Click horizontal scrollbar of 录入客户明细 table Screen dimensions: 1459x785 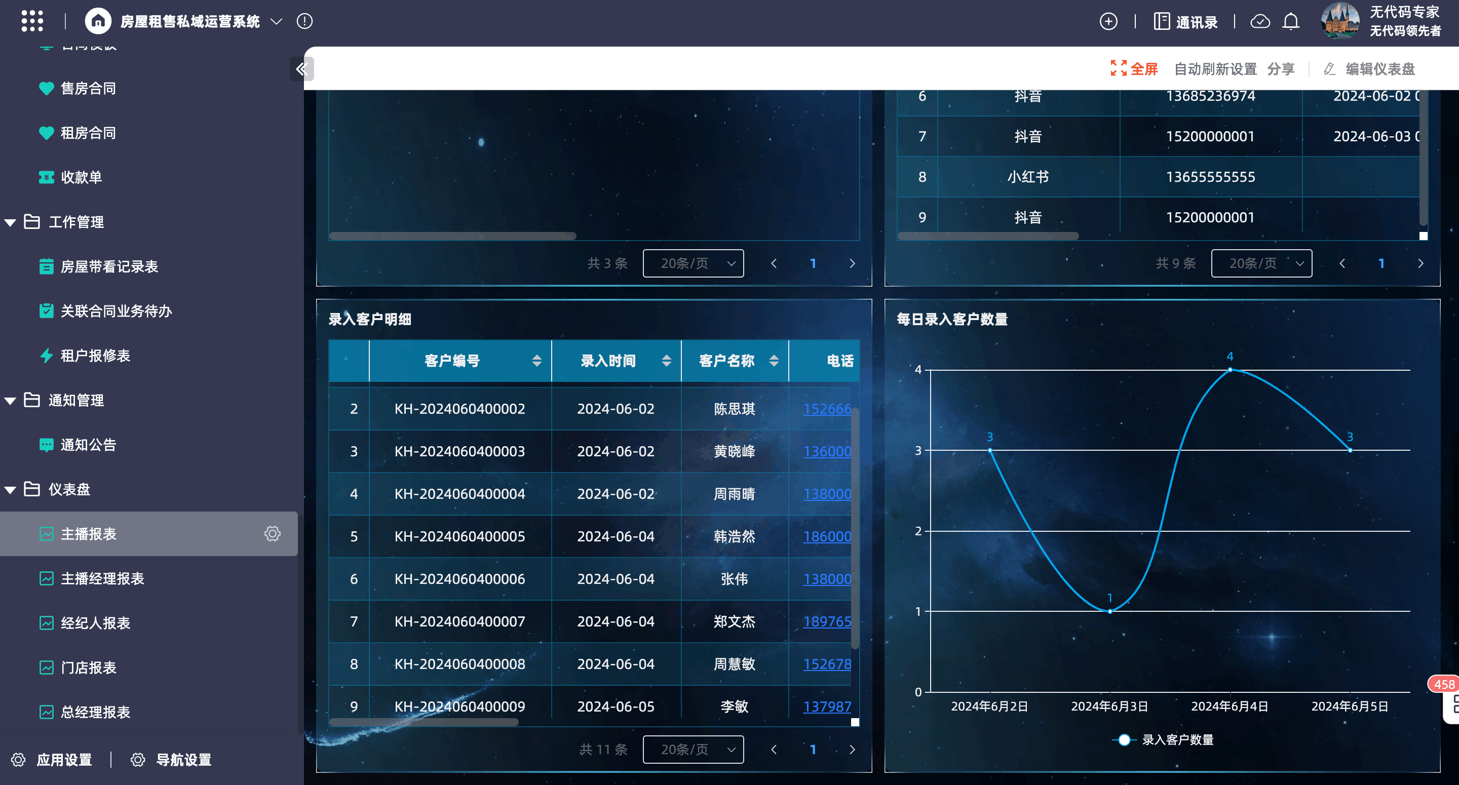pyautogui.click(x=424, y=722)
